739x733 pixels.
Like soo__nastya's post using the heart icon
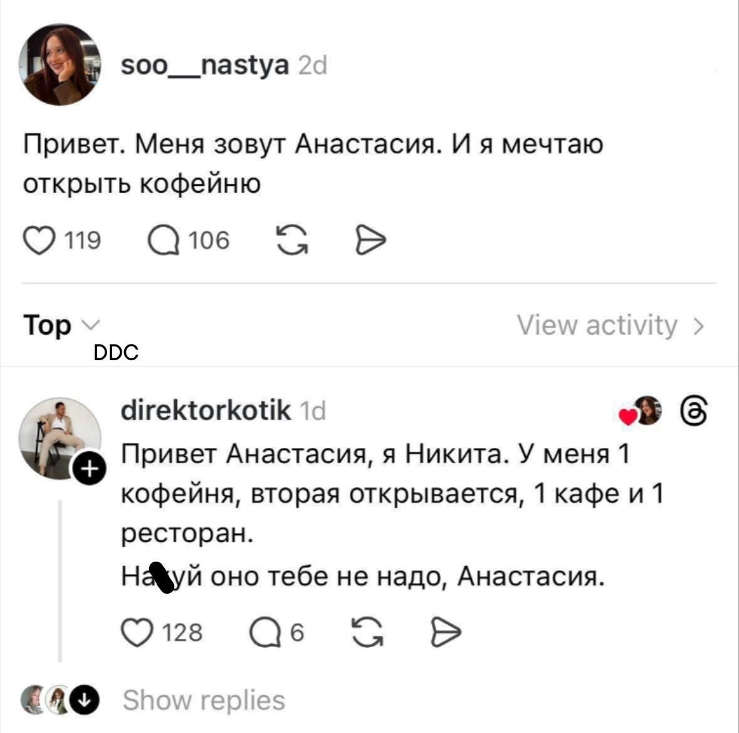(40, 238)
